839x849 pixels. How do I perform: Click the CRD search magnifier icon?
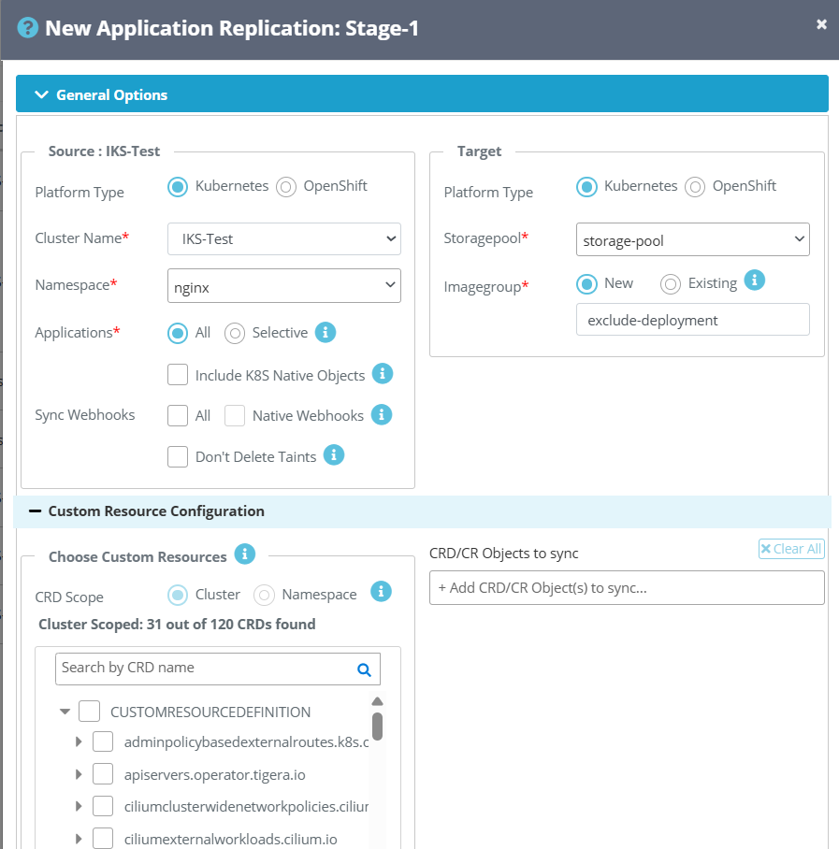(364, 669)
